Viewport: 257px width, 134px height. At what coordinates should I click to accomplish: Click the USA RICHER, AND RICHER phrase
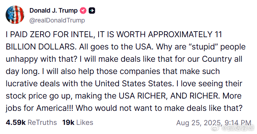click(169, 96)
